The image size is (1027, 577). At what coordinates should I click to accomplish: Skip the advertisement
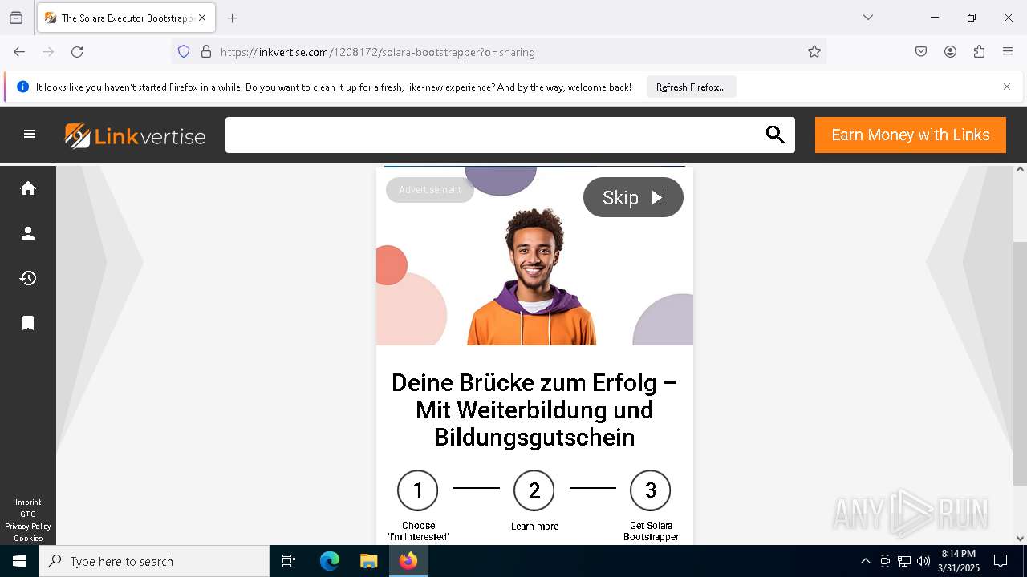[x=633, y=197]
